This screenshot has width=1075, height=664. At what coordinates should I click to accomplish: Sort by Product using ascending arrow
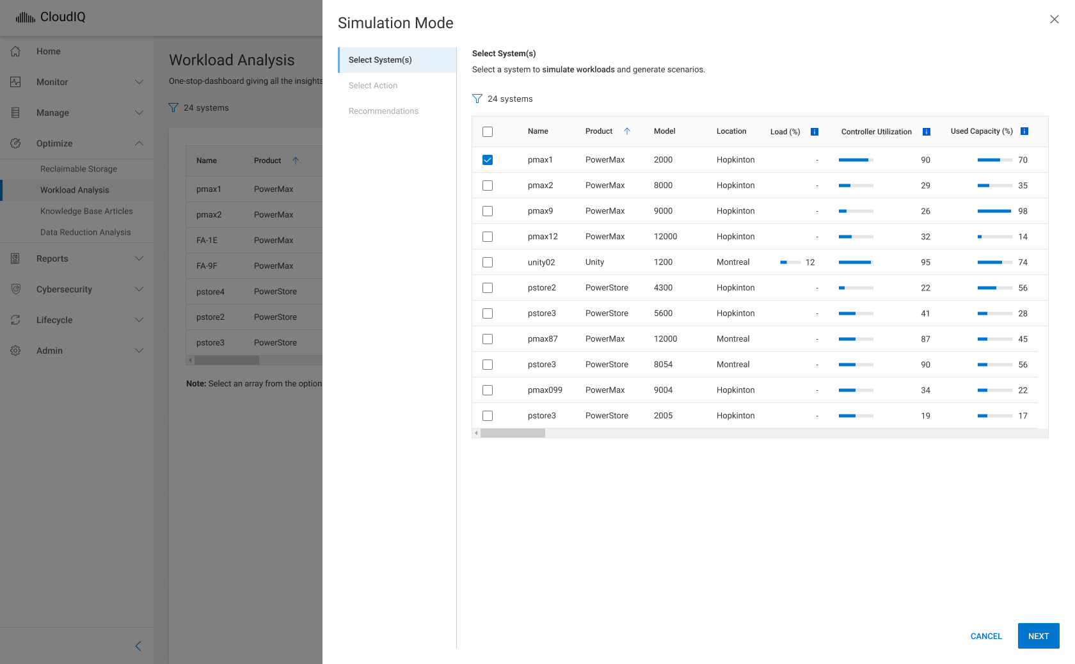pos(627,131)
